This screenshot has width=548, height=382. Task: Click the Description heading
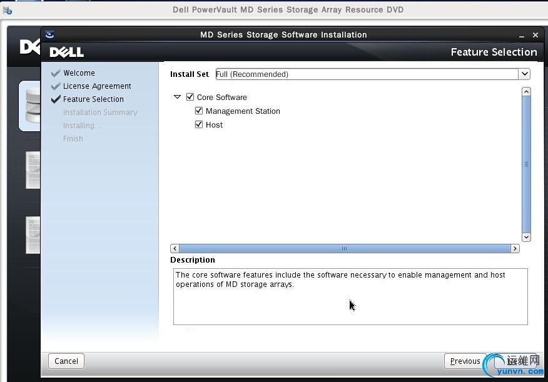[x=193, y=260]
